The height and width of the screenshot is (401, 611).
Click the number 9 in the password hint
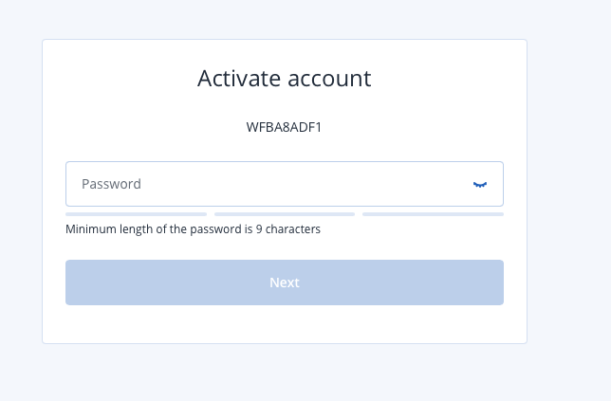259,229
